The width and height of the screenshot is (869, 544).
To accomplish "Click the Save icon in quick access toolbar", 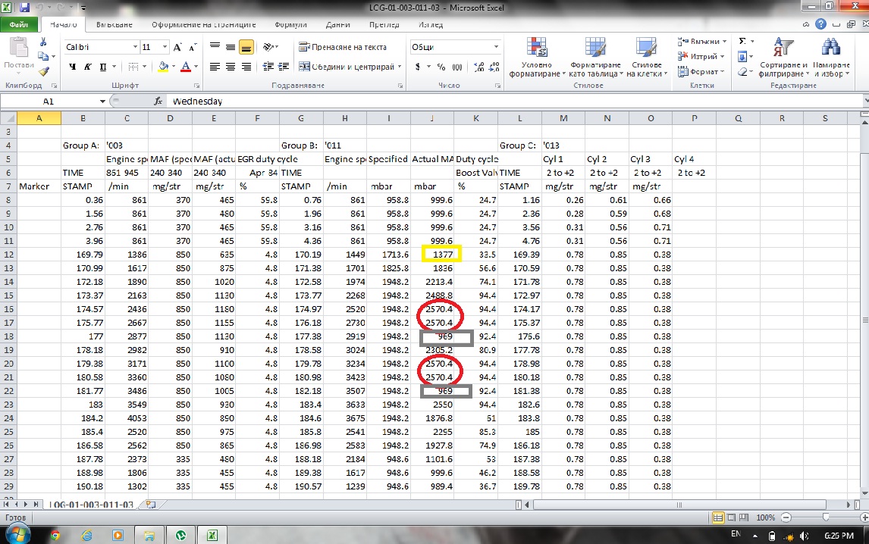I will click(24, 8).
